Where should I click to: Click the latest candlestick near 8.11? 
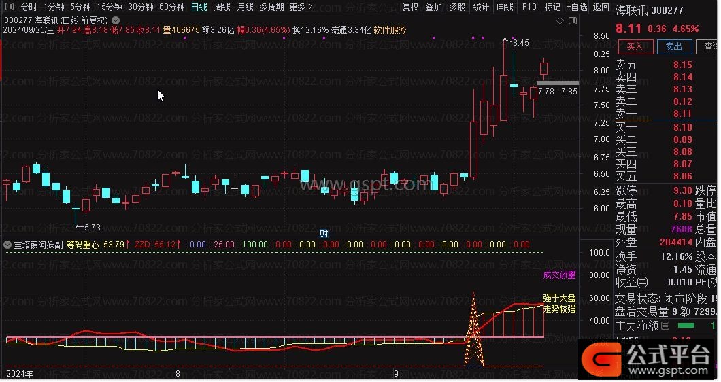[543, 68]
